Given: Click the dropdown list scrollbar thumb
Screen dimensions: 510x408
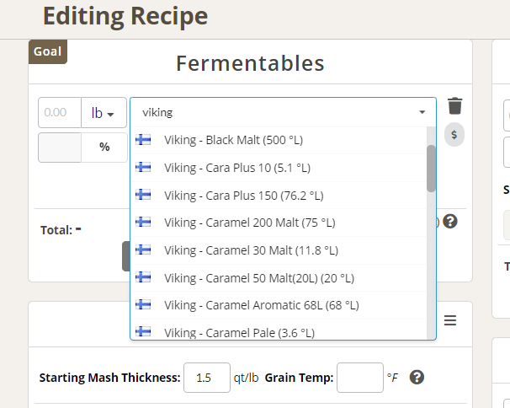Looking at the screenshot, I should [431, 168].
